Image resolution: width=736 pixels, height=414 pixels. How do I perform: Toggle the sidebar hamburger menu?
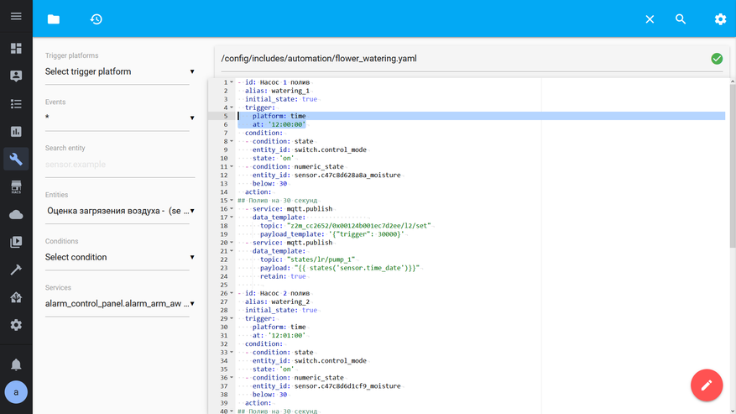coord(16,17)
